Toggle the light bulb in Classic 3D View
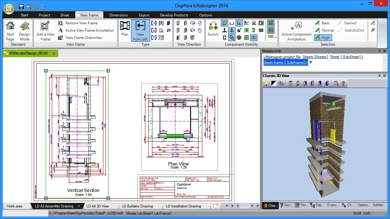 [x=266, y=83]
